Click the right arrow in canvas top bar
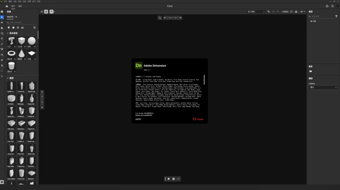Screen dimensions: 340x190 click(180, 18)
